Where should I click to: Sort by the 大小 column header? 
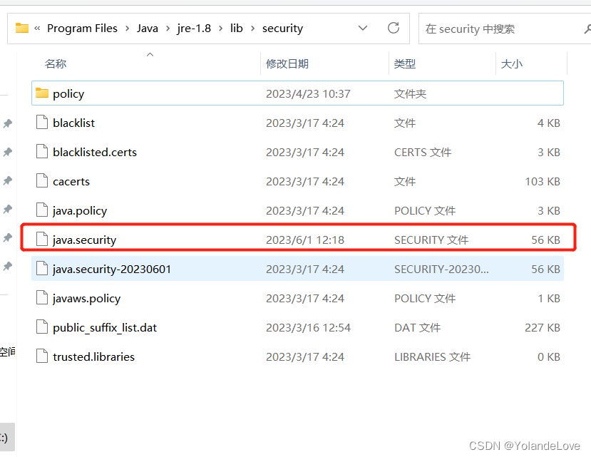pos(511,63)
